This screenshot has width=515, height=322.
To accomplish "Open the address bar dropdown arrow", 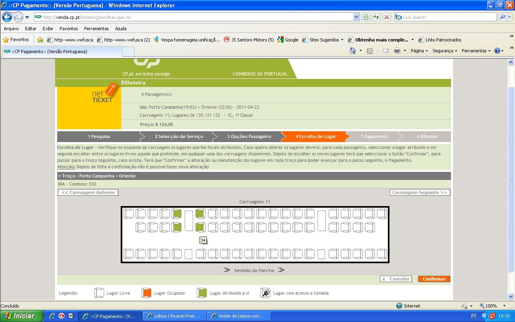I will pos(356,17).
